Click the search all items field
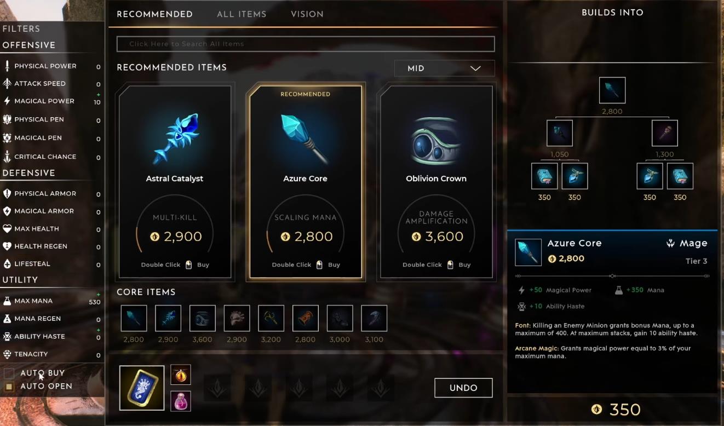 coord(306,44)
